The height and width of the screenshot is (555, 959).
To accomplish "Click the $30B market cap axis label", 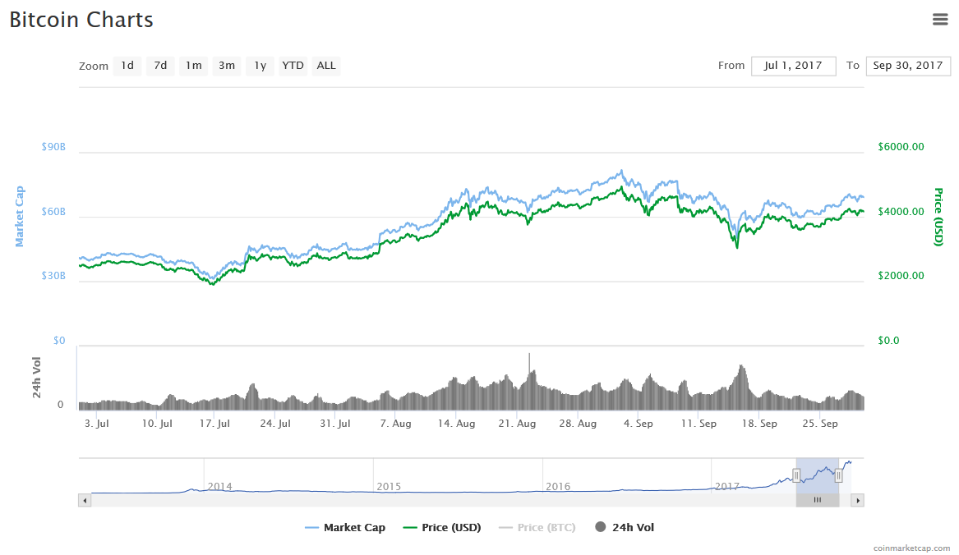I will 53,276.
